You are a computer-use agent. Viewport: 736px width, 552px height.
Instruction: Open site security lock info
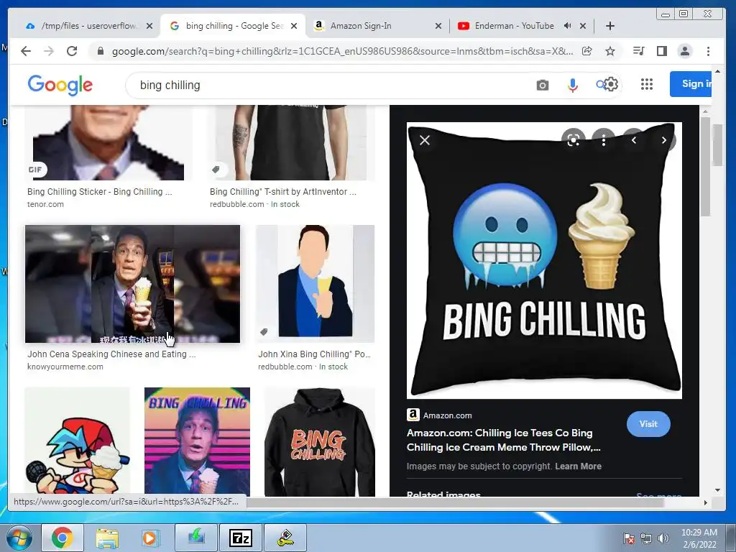100,51
